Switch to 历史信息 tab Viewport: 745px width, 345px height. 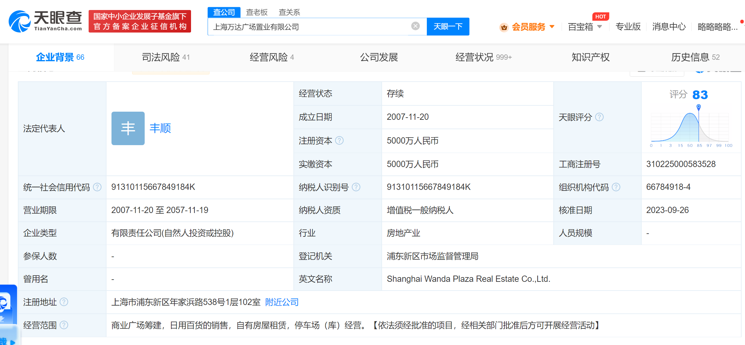[696, 57]
